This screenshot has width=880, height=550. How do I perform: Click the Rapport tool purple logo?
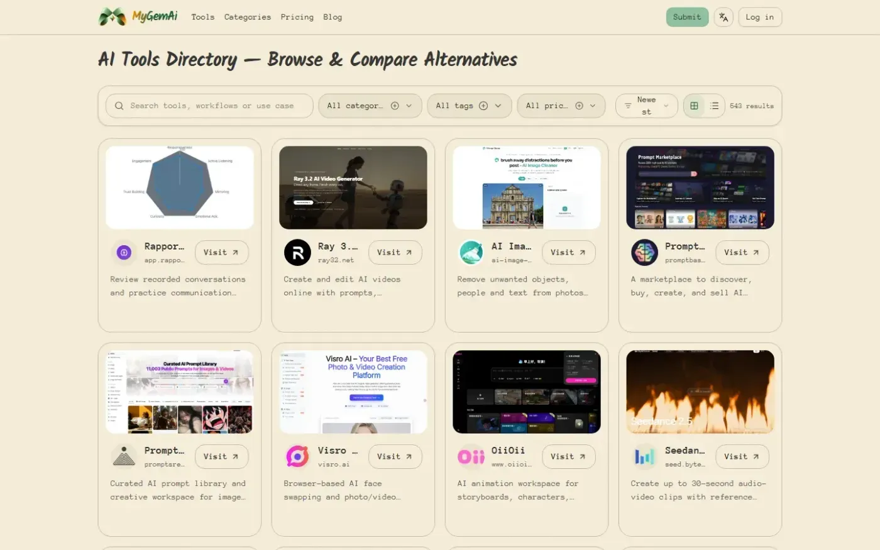tap(124, 252)
